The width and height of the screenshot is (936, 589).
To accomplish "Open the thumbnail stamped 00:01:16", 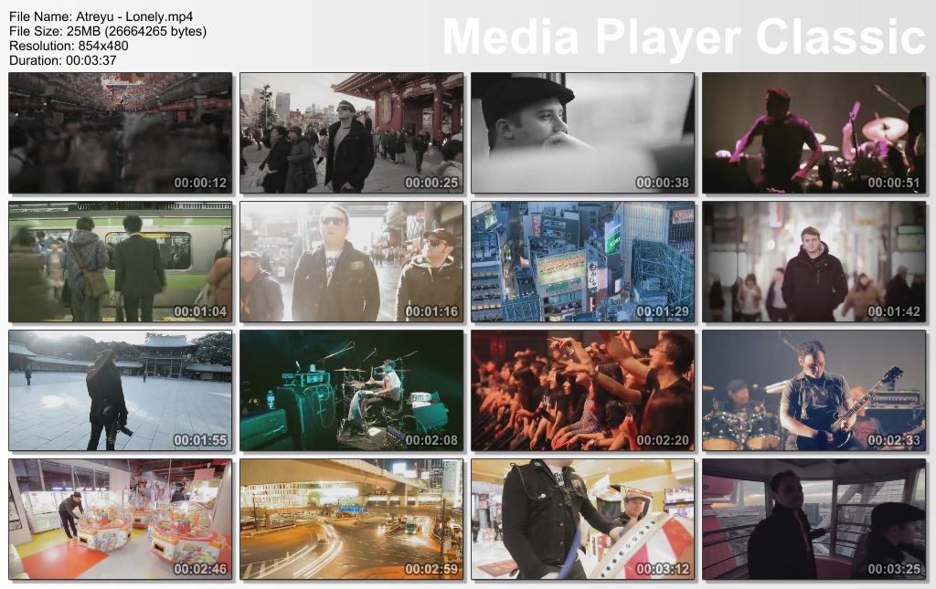I will (x=352, y=262).
